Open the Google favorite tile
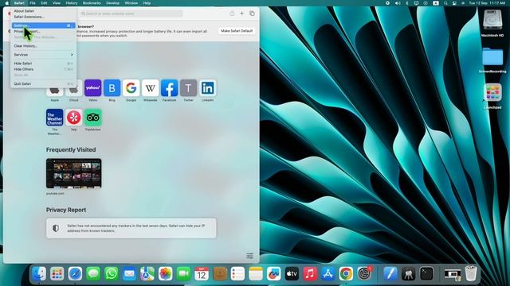Screen dimensions: 510x286 [131, 88]
